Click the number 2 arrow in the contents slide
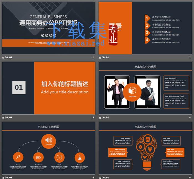 point(147,26)
